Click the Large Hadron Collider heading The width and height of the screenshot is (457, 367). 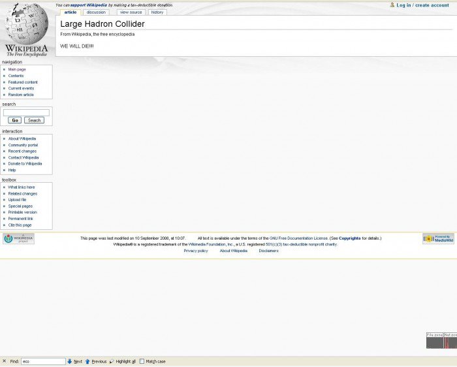click(x=102, y=24)
